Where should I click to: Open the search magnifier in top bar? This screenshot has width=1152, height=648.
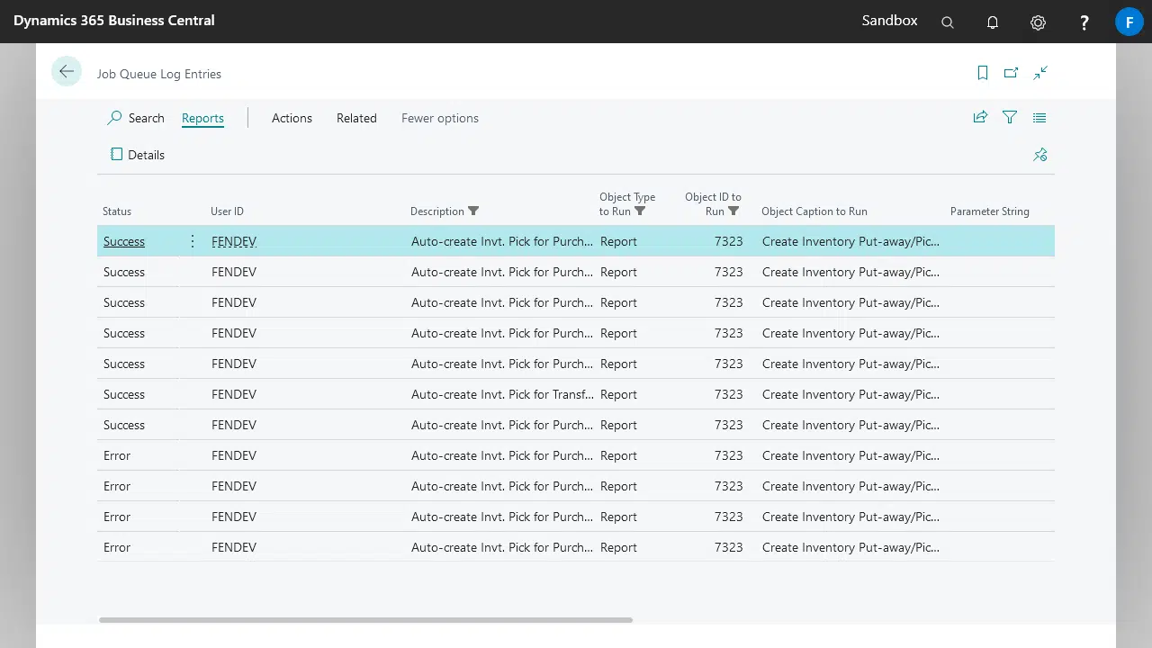coord(947,22)
